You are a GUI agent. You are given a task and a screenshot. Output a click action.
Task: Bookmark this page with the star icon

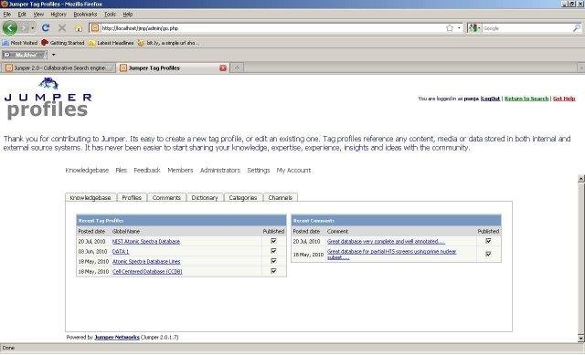coord(450,28)
